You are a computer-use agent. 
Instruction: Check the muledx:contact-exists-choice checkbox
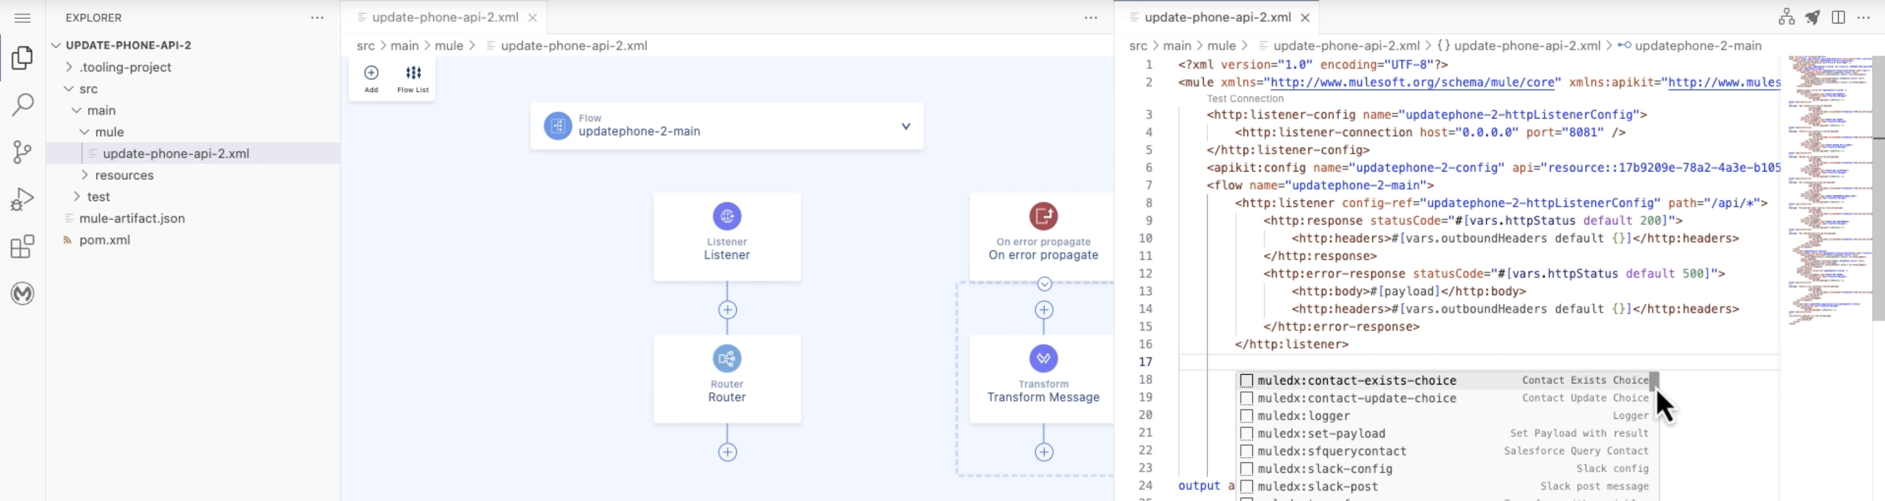pos(1246,380)
